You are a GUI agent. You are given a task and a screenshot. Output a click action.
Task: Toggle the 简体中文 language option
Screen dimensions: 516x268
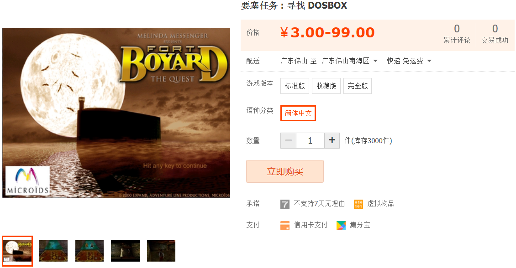tap(298, 113)
